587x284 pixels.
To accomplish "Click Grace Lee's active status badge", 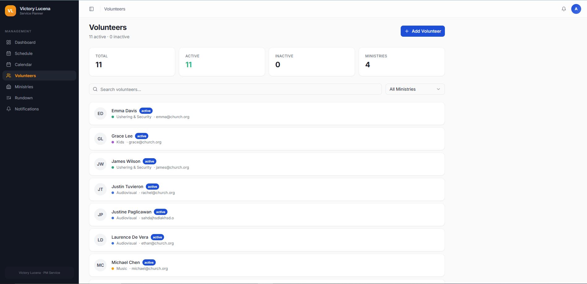I will 141,136.
